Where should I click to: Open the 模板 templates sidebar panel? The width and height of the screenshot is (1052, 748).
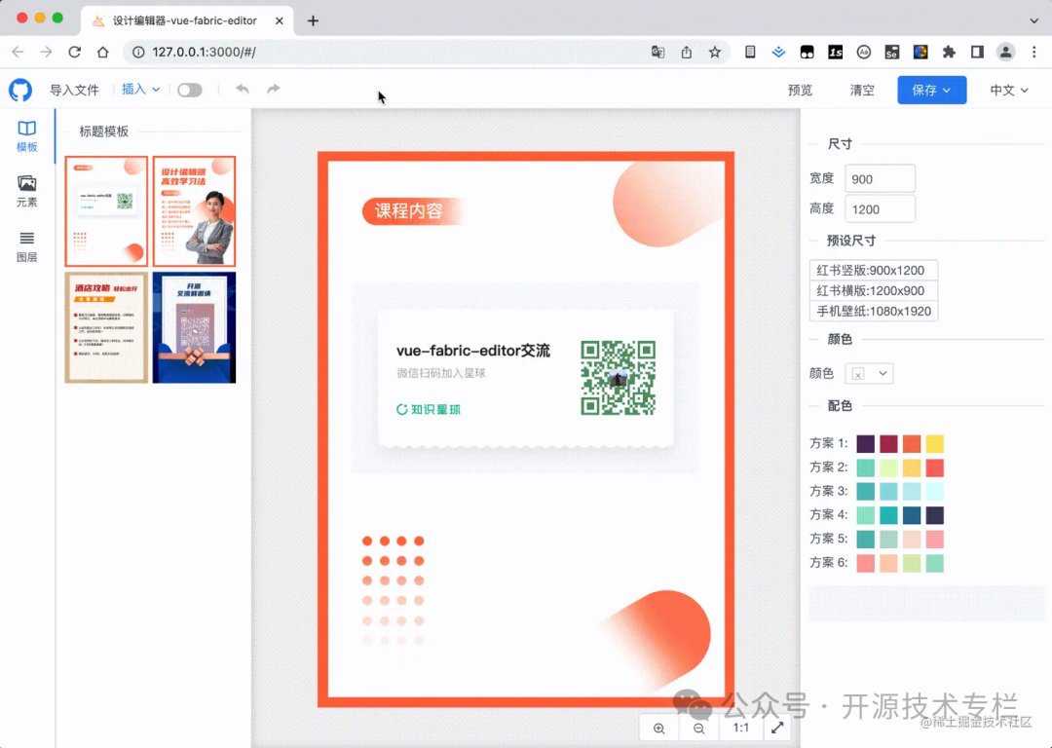pyautogui.click(x=27, y=136)
